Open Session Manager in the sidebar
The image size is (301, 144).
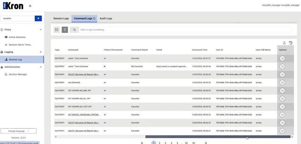(18, 74)
